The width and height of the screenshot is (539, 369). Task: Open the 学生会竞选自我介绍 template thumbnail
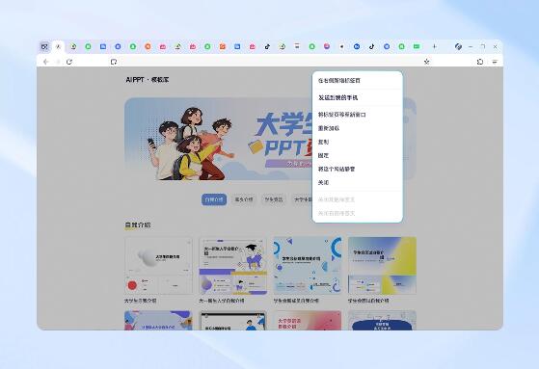[x=308, y=266]
